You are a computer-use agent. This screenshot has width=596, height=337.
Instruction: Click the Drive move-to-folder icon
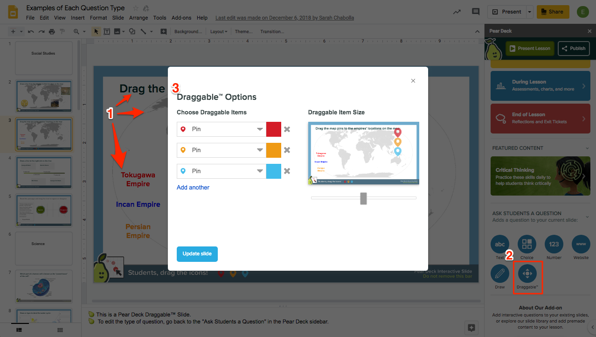coord(146,8)
